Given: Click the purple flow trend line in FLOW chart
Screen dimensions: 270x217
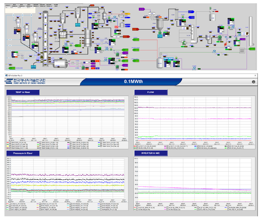Looking at the screenshot, I should click(x=195, y=108).
